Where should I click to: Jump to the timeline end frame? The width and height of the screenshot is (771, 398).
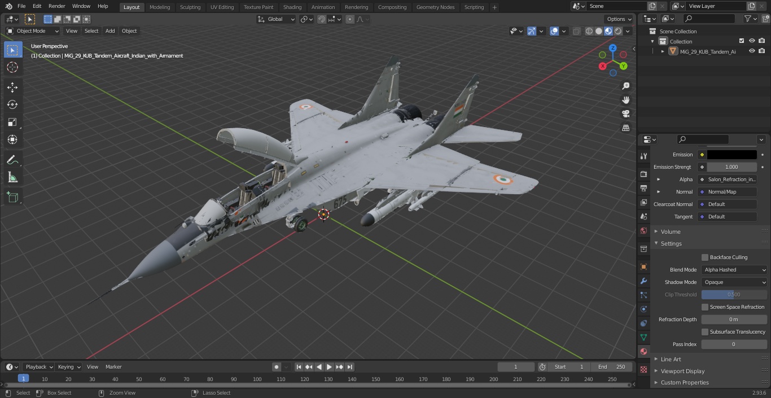point(349,367)
